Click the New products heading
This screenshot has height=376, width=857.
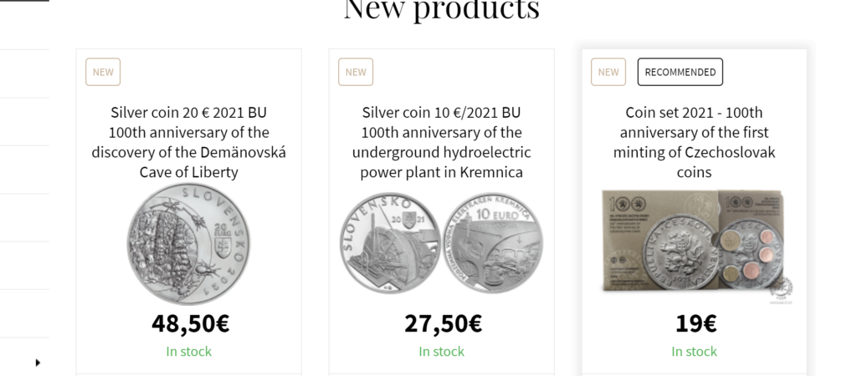click(441, 8)
